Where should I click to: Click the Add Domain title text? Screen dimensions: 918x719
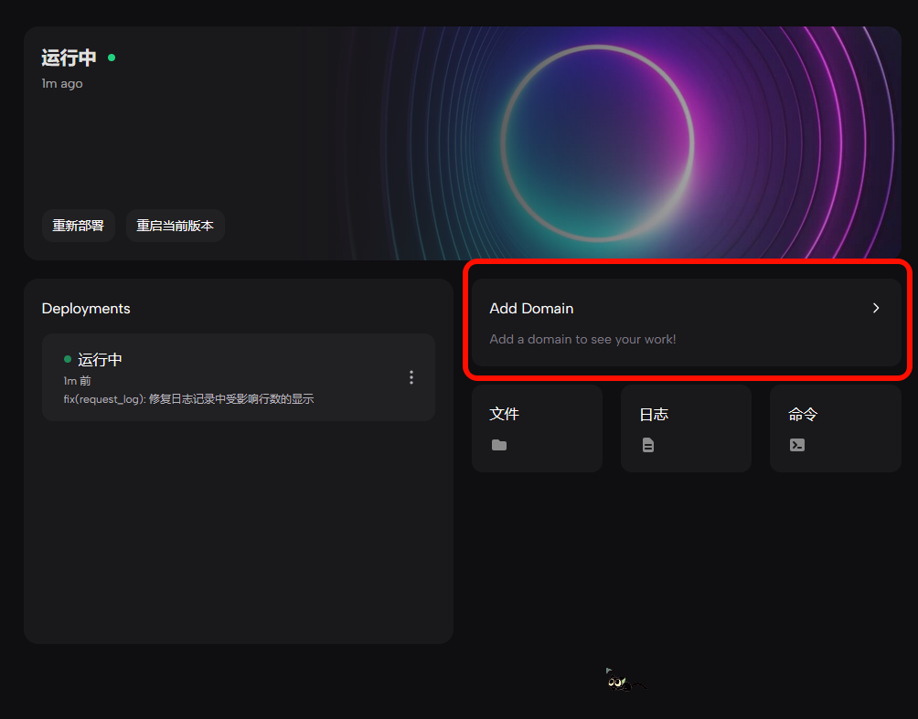pos(531,309)
